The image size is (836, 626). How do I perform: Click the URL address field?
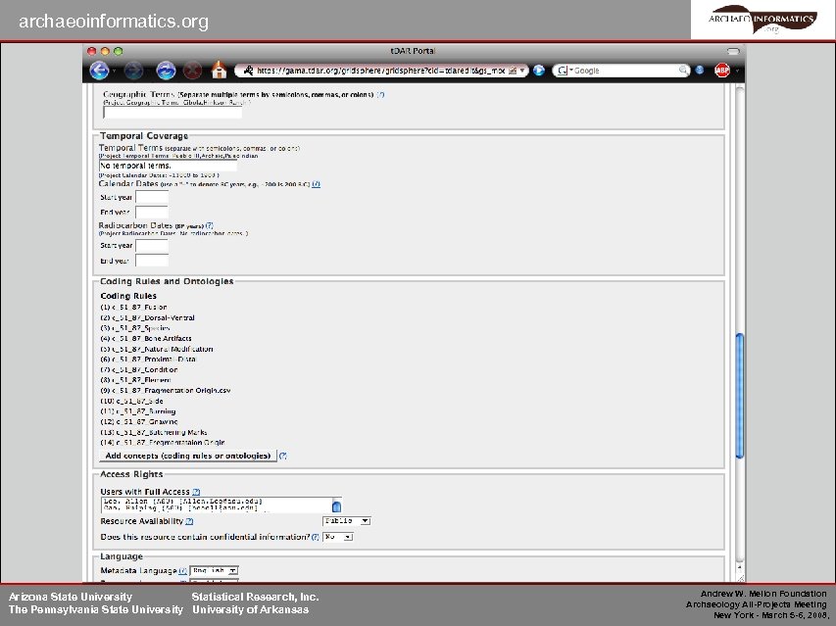coord(380,71)
